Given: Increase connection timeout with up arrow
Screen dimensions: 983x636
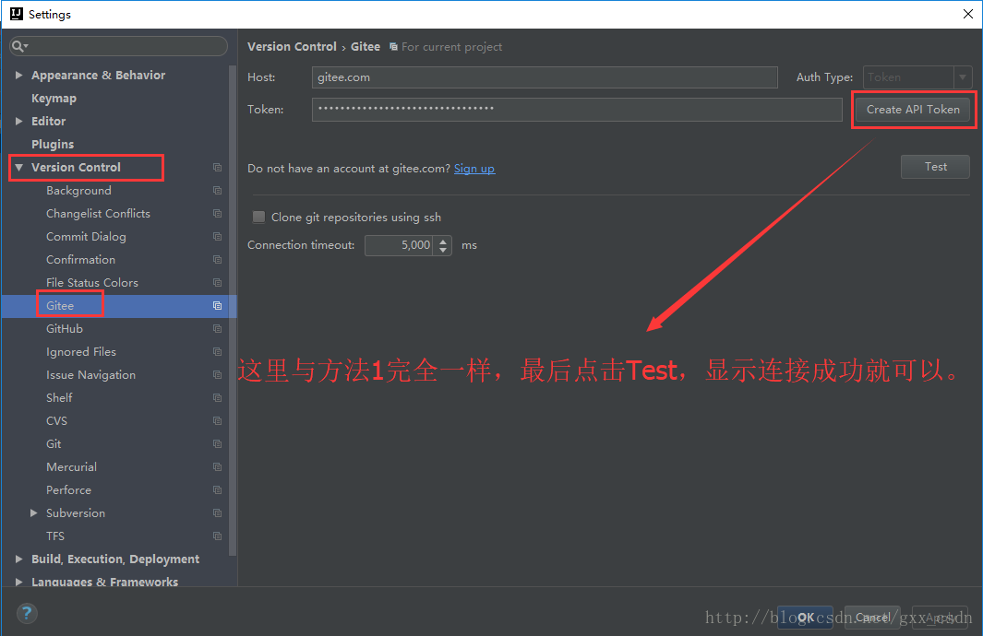Looking at the screenshot, I should (443, 241).
